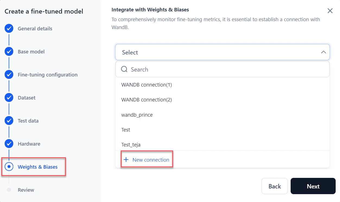Select the Weights & Biases step indicator
Viewport: 340px width, 202px height.
click(x=9, y=167)
